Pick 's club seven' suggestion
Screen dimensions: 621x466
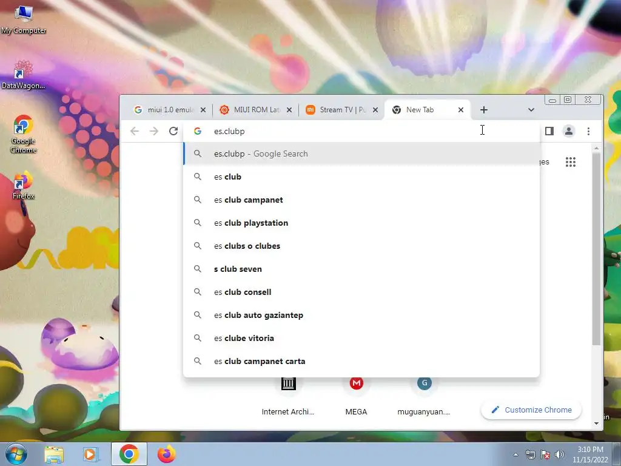pyautogui.click(x=361, y=269)
